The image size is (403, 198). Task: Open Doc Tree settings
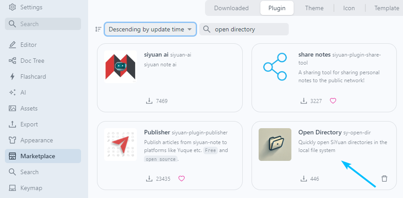pos(32,61)
